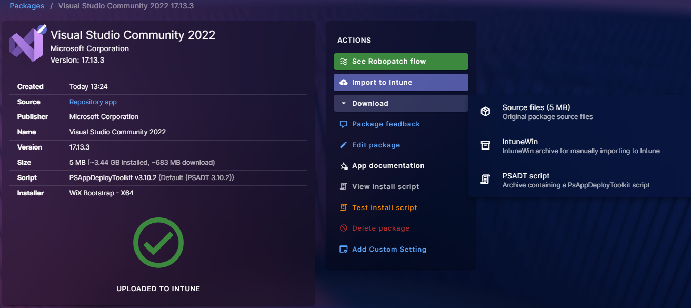Screen dimensions: 691x308
Task: Click the pencil icon beside Edit package
Action: (344, 145)
